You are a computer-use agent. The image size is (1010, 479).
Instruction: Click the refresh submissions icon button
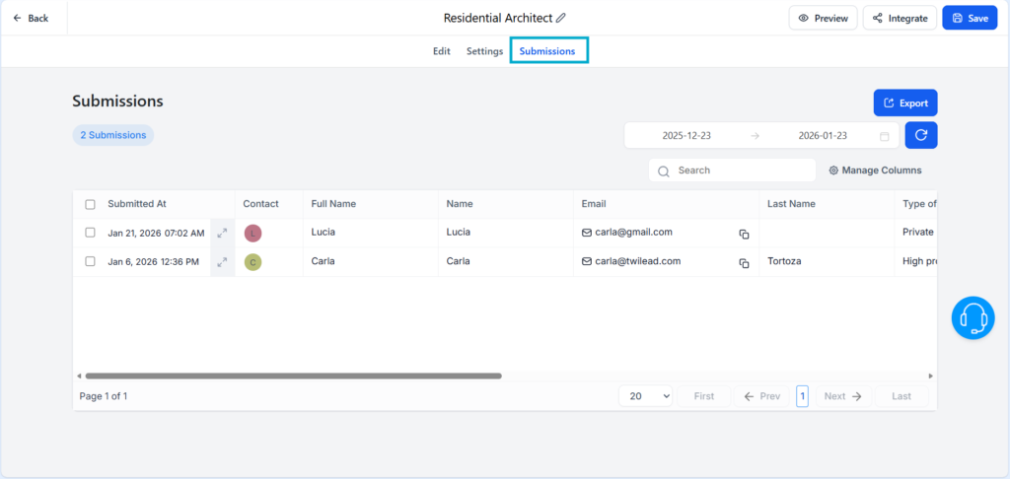coord(920,135)
